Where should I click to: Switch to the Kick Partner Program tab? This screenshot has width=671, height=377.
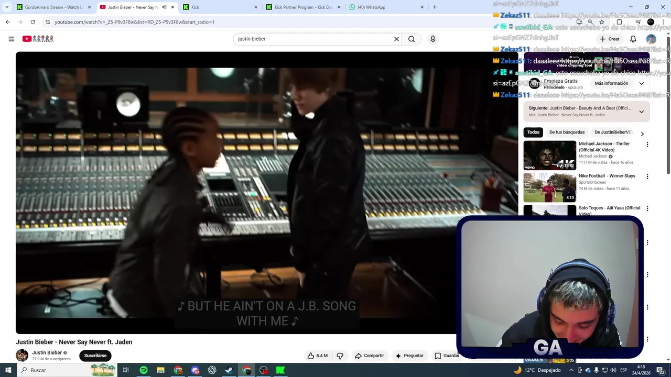pyautogui.click(x=304, y=7)
